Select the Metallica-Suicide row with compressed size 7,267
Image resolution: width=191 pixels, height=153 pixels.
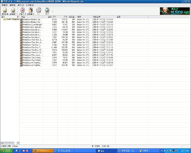(68, 37)
